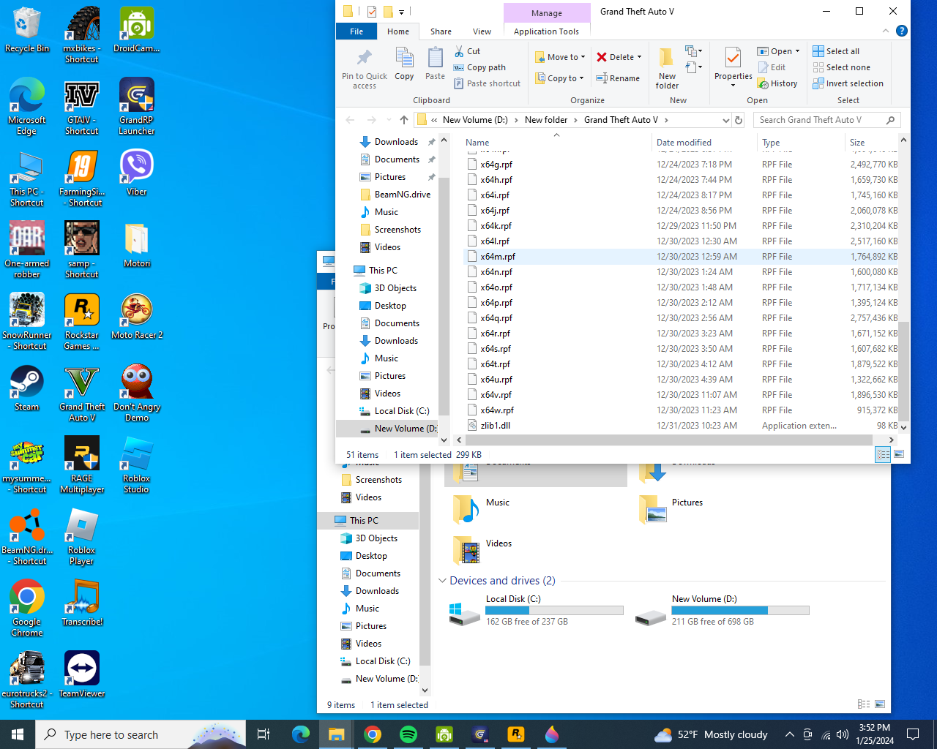This screenshot has width=937, height=749.
Task: Open the Delete dropdown arrow
Action: click(639, 57)
